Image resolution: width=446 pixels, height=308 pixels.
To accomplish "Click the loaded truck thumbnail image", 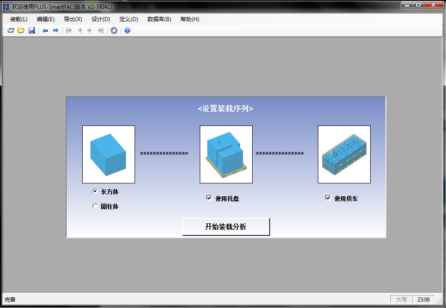I will coord(344,154).
